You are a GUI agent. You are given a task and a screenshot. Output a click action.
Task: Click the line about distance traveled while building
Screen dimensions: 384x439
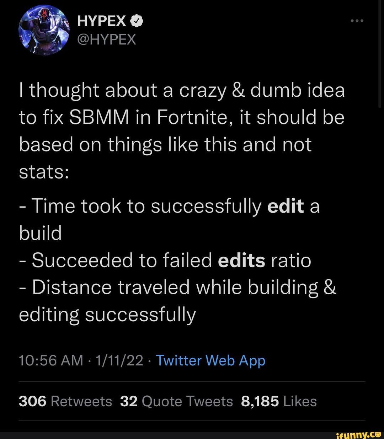(x=178, y=287)
